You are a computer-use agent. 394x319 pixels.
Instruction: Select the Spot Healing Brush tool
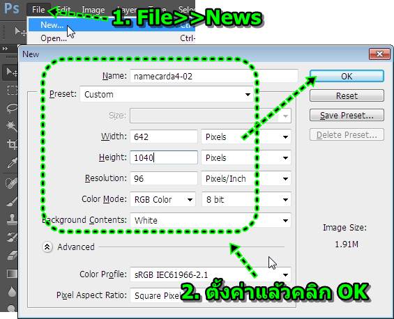(12, 183)
